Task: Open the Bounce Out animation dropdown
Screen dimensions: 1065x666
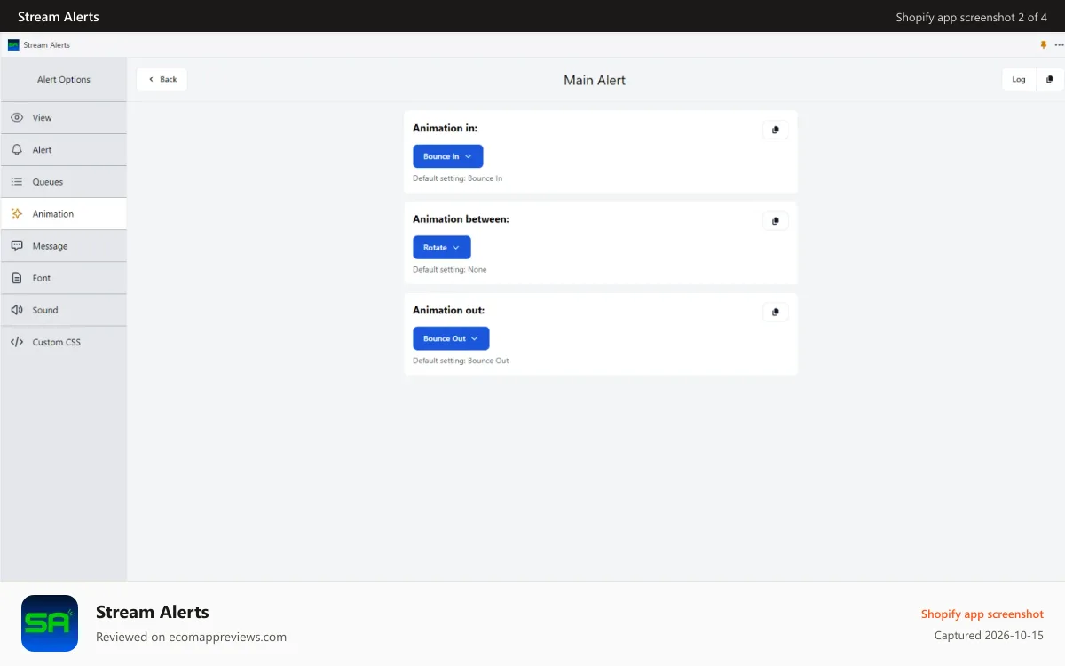Action: [x=451, y=338]
